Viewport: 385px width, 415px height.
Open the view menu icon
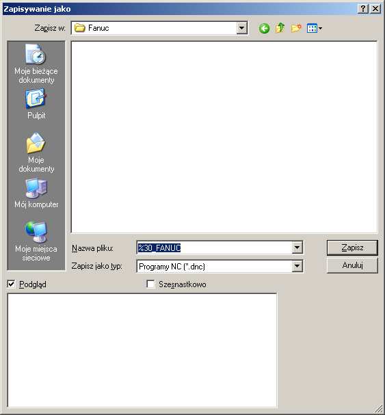(315, 28)
